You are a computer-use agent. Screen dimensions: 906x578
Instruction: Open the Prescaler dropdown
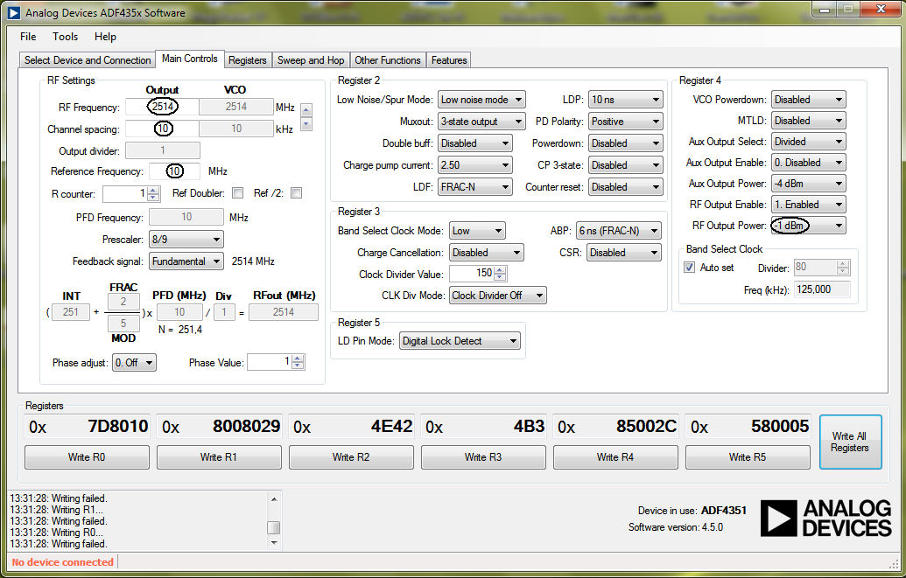[186, 240]
